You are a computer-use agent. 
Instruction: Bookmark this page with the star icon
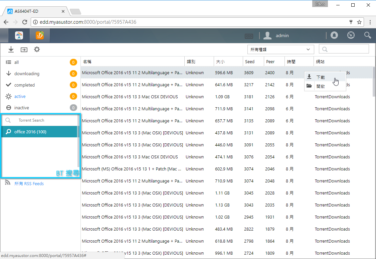(x=359, y=22)
